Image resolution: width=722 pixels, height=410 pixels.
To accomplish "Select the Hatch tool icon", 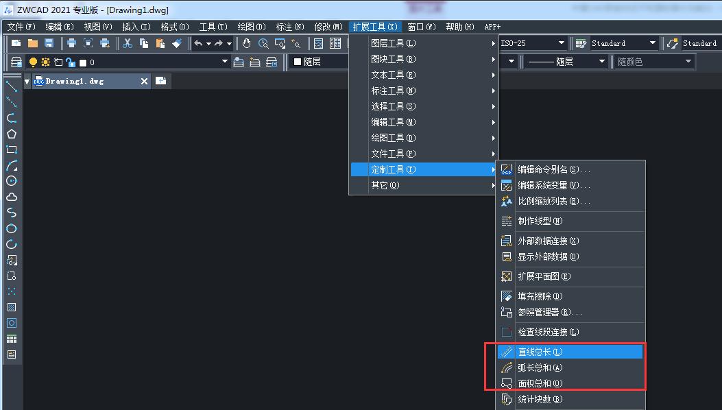I will click(12, 307).
